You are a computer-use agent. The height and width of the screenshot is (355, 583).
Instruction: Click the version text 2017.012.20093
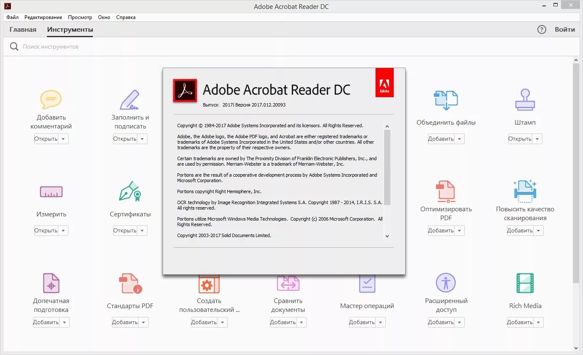pyautogui.click(x=268, y=105)
